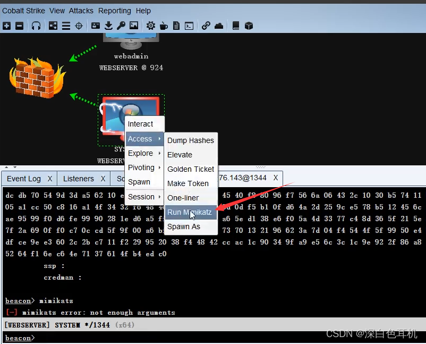Collapse split pane with small up arrow
This screenshot has width=426, height=344.
[x=6, y=167]
